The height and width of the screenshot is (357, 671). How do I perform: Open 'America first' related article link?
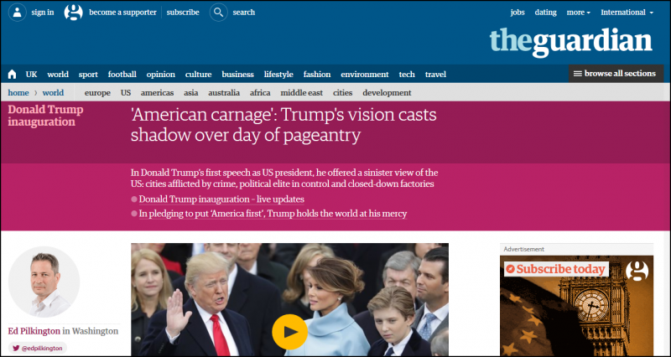(273, 214)
